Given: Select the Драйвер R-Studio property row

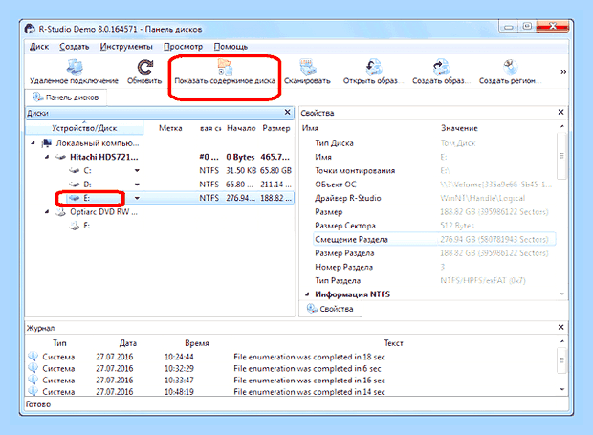Looking at the screenshot, I should (434, 198).
